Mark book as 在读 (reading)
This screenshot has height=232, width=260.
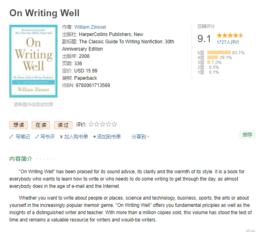[x=41, y=125]
